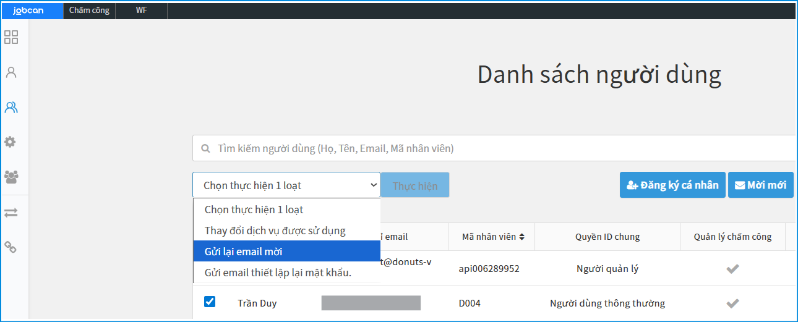Select Gửi email thiết lập lại mật khẩu
798x322 pixels.
[x=278, y=272]
